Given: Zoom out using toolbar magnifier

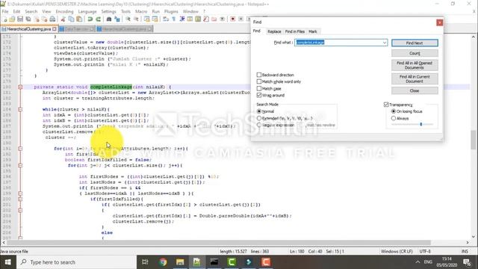Looking at the screenshot, I should [x=136, y=19].
